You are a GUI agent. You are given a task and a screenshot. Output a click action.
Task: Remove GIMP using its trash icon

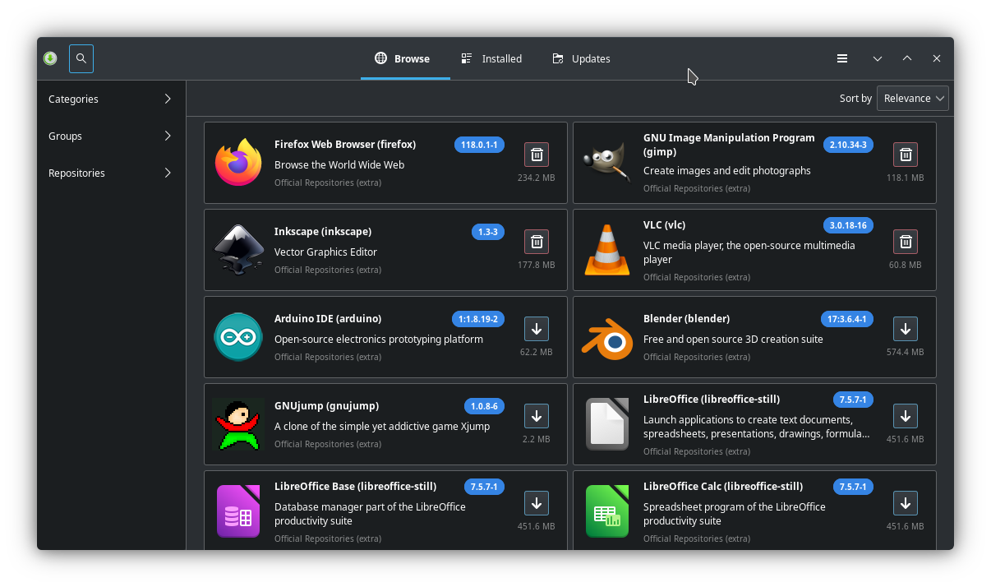(x=906, y=155)
